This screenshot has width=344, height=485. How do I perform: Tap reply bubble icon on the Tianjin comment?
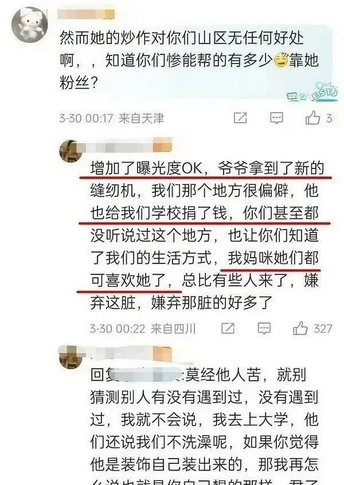[x=276, y=118]
